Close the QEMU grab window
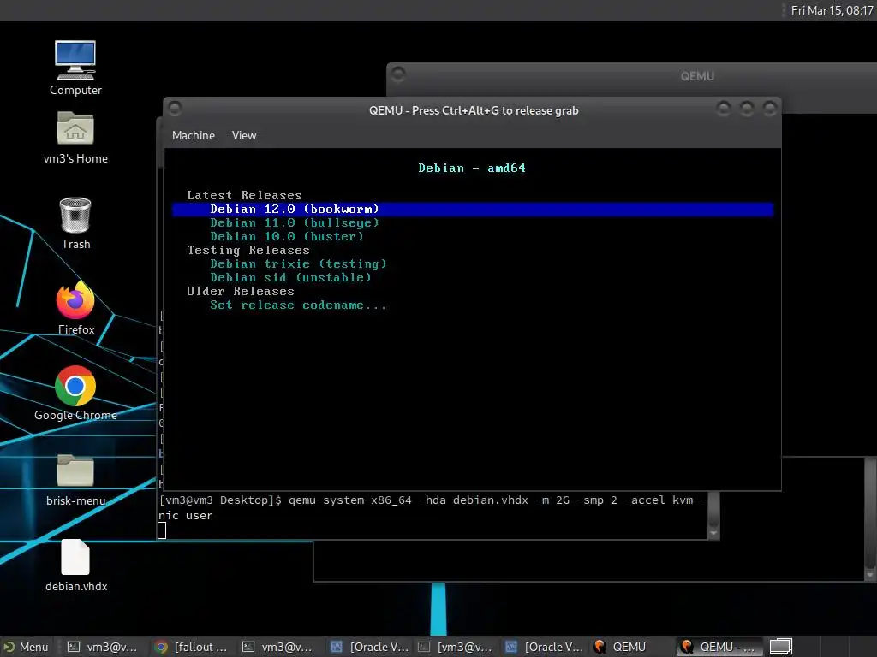 pyautogui.click(x=770, y=109)
